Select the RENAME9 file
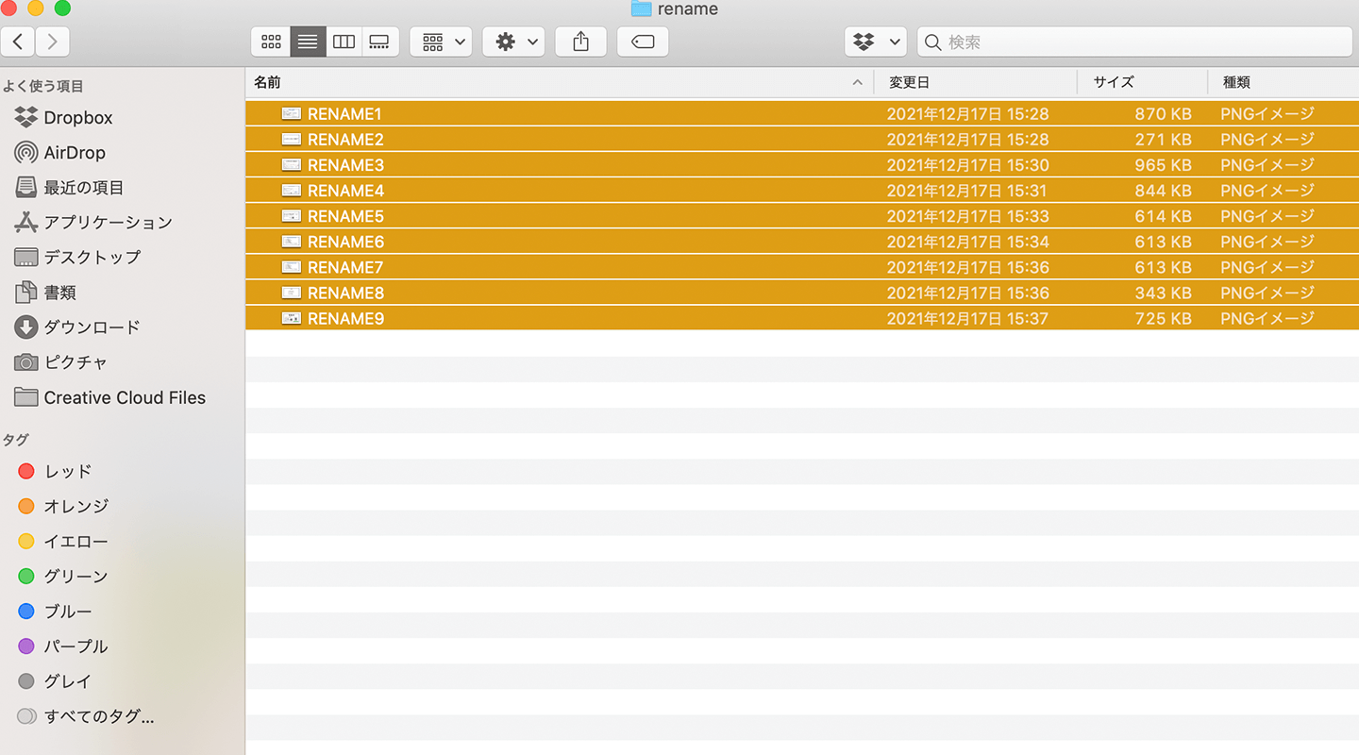The height and width of the screenshot is (755, 1359). (802, 317)
